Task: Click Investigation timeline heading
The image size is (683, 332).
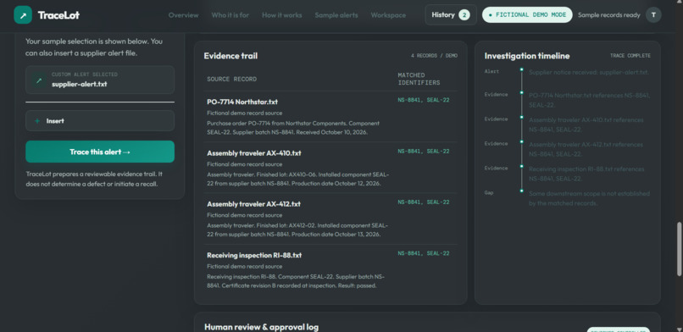Action: (526, 56)
